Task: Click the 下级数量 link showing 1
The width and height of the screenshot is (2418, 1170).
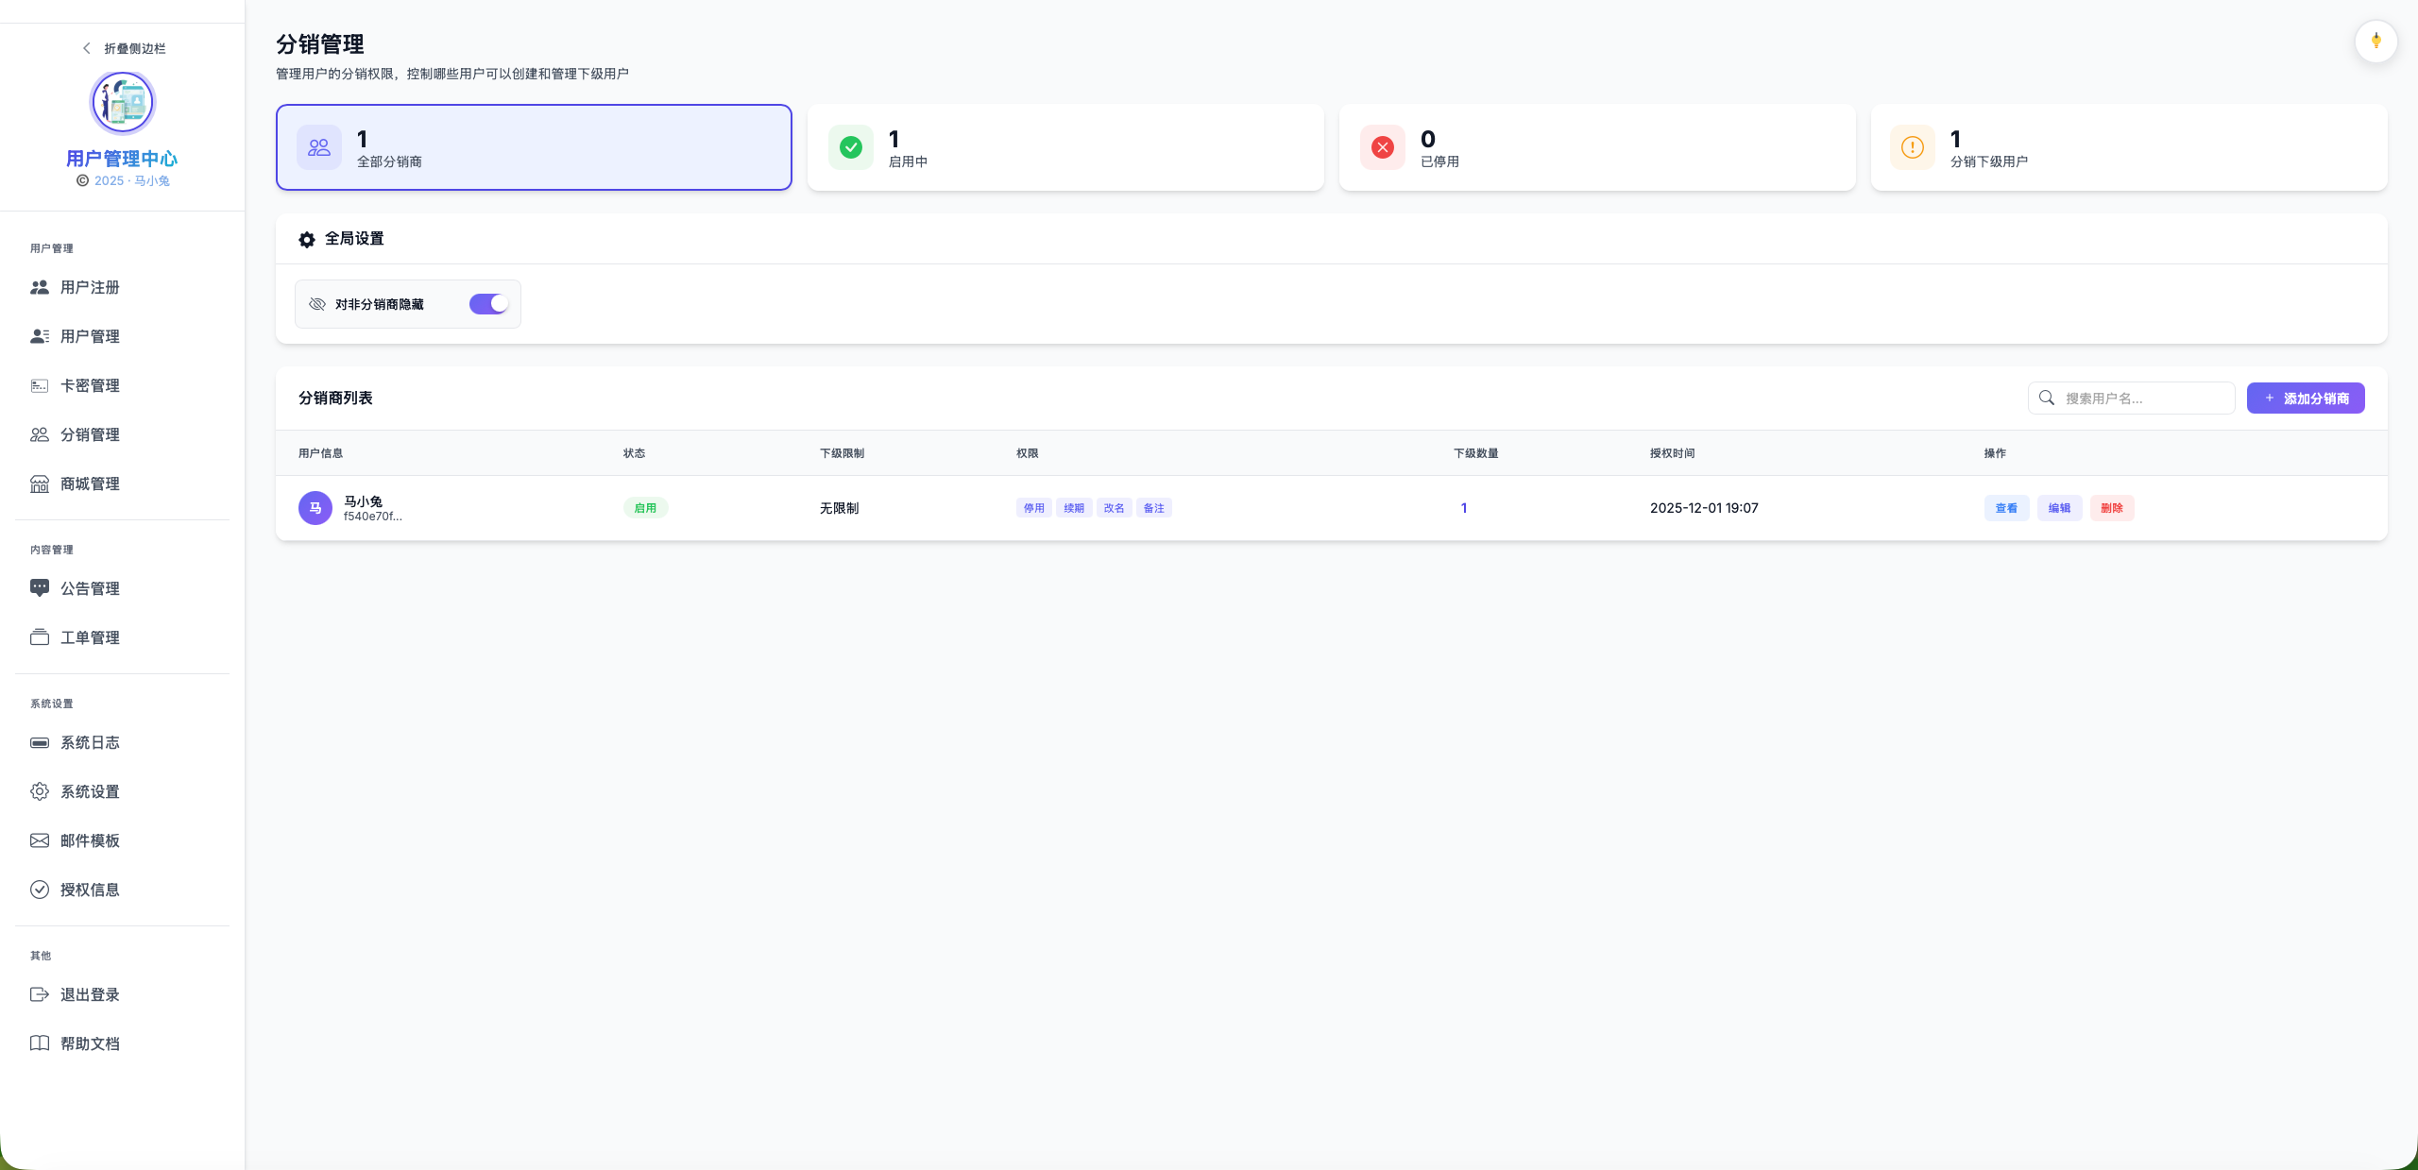Action: tap(1464, 508)
